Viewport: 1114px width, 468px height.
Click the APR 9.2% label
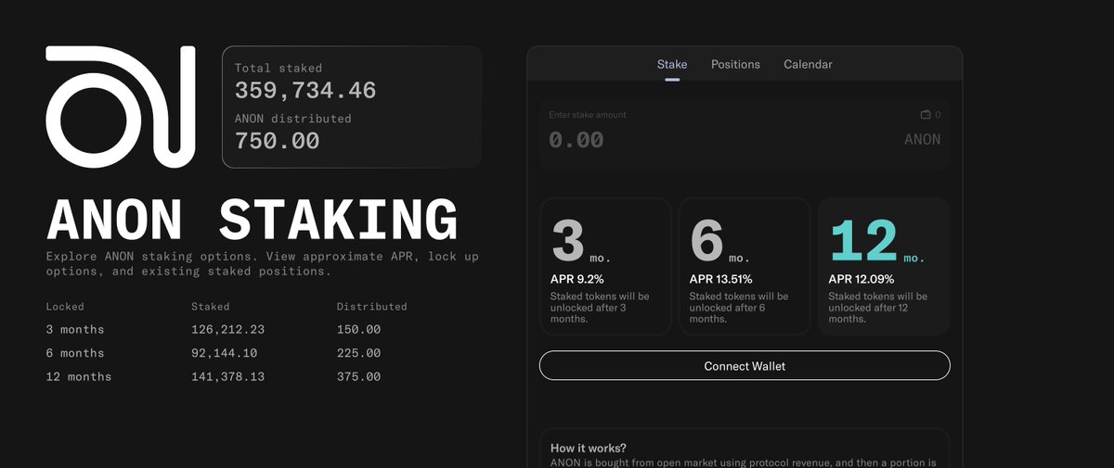[x=577, y=279]
